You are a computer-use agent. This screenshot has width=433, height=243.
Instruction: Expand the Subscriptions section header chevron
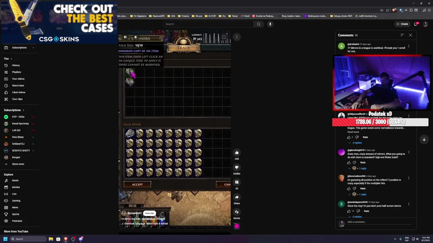23,110
